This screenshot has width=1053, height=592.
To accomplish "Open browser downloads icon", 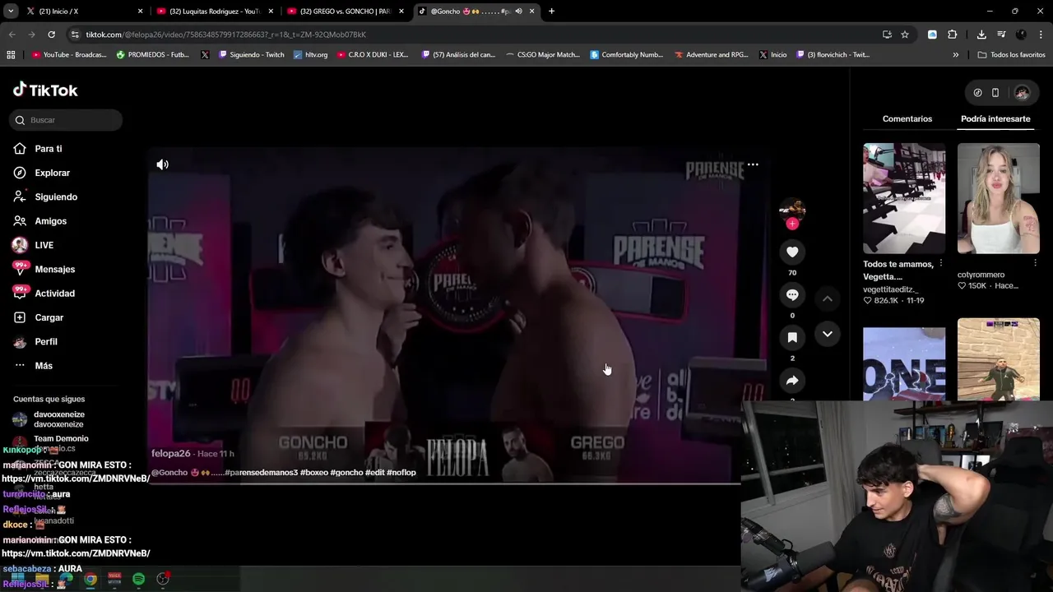I will [981, 35].
